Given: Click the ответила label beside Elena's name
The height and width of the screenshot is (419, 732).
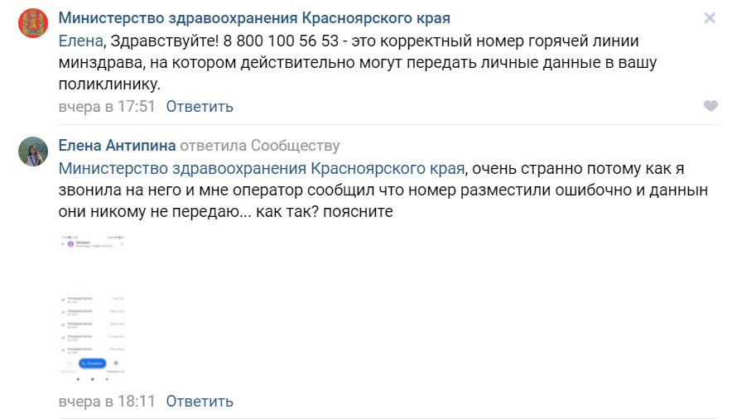Looking at the screenshot, I should tap(214, 146).
